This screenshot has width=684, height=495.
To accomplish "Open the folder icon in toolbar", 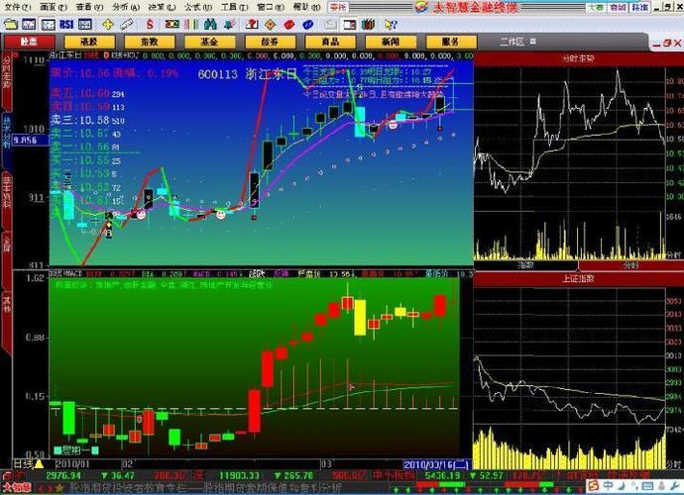I will pos(10,25).
